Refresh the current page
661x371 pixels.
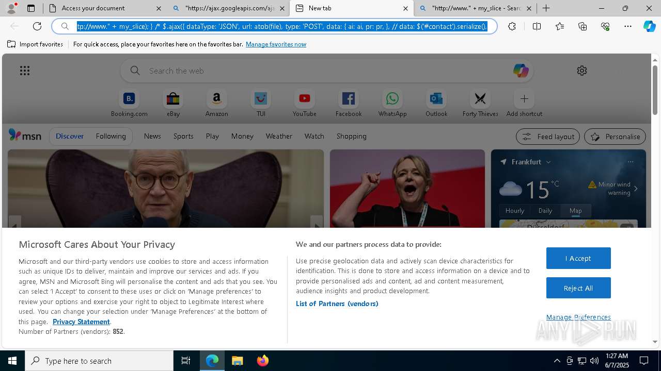pos(37,26)
